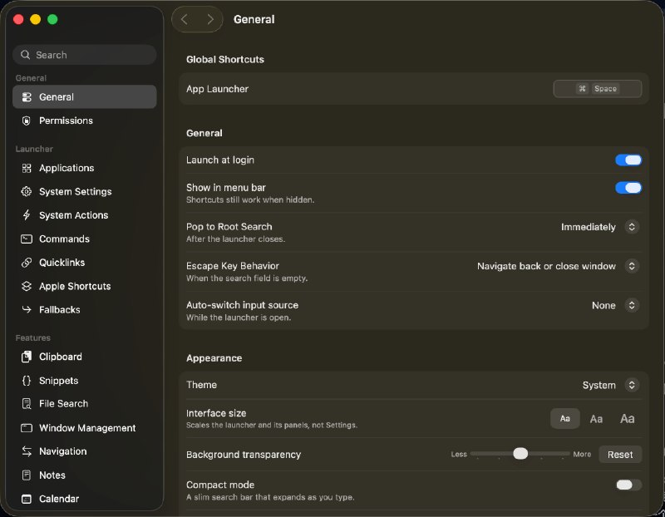Image resolution: width=665 pixels, height=517 pixels.
Task: Click the 'Launcher' sidebar section label
Action: coord(34,150)
